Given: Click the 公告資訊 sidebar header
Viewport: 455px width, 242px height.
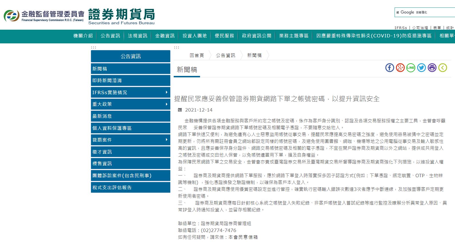Looking at the screenshot, I should pos(130,56).
